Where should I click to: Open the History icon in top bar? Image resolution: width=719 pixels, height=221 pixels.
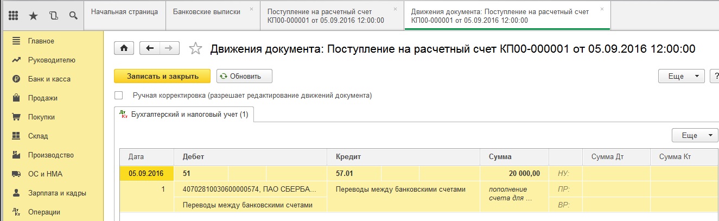pyautogui.click(x=53, y=16)
